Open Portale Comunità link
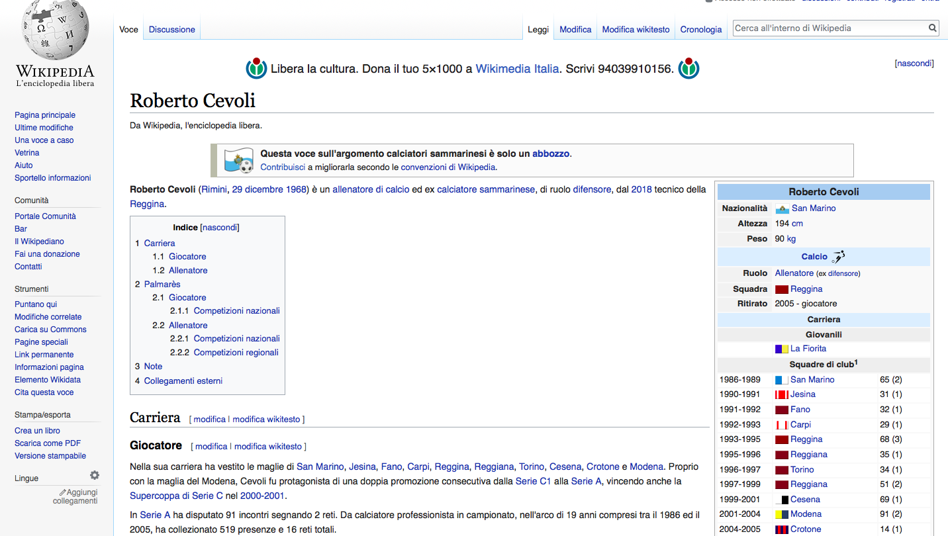This screenshot has height=536, width=948. click(x=45, y=216)
